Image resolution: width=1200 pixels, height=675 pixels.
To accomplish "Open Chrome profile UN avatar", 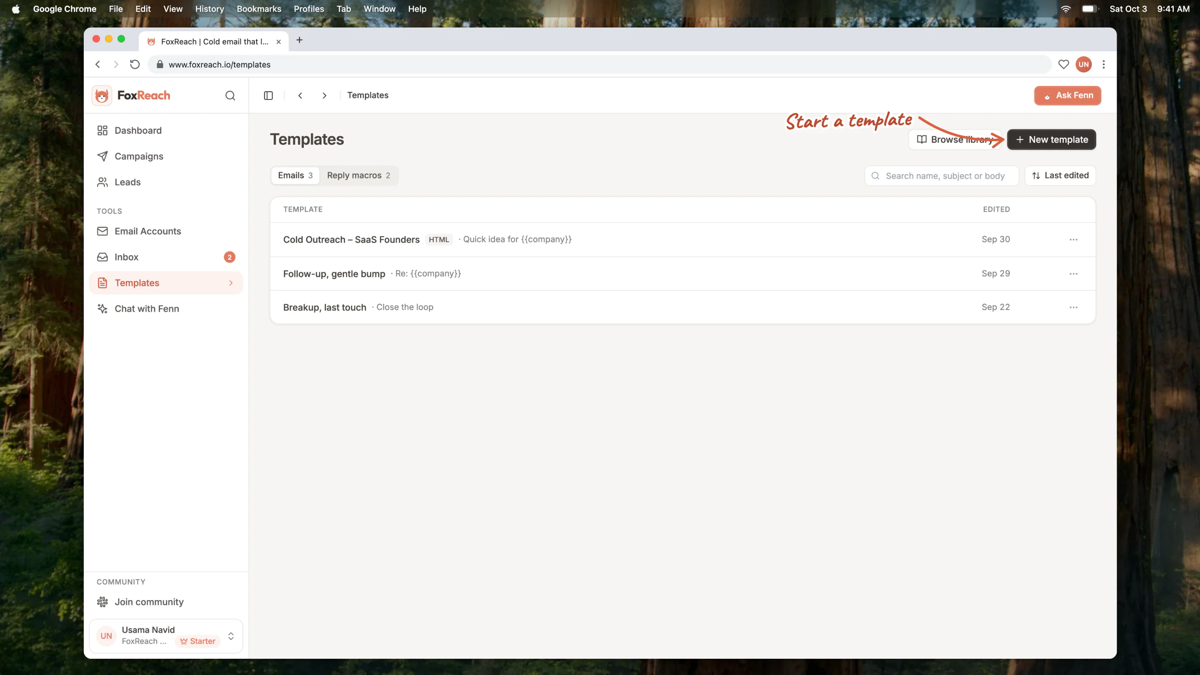I will coord(1083,65).
